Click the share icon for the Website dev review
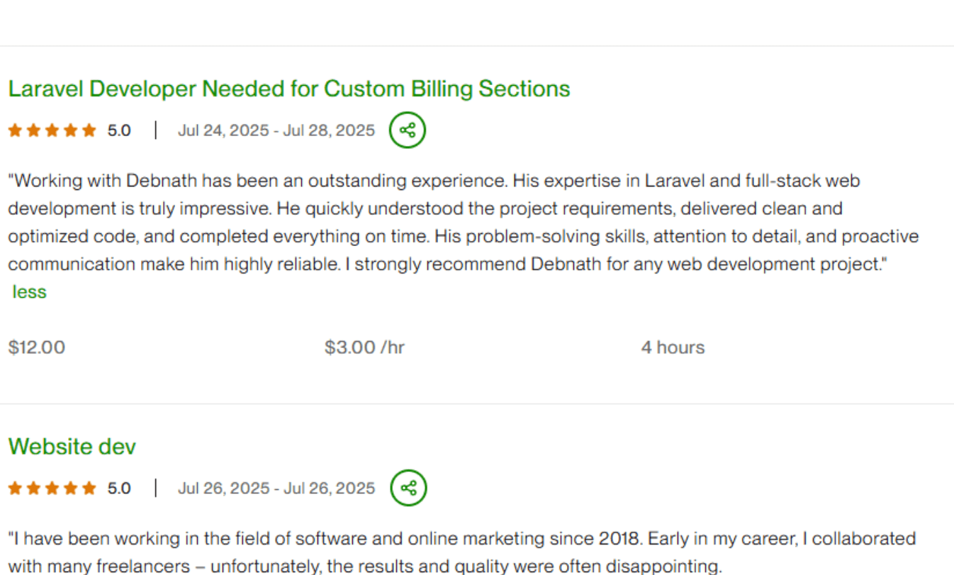This screenshot has width=954, height=575. coord(407,487)
